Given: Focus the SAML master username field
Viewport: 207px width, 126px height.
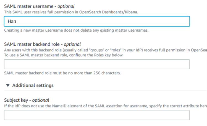Looking at the screenshot, I should tap(97, 21).
